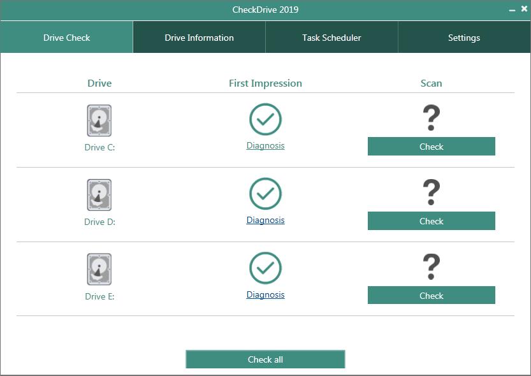Open the Diagnosis link for Drive C:

pyautogui.click(x=265, y=146)
